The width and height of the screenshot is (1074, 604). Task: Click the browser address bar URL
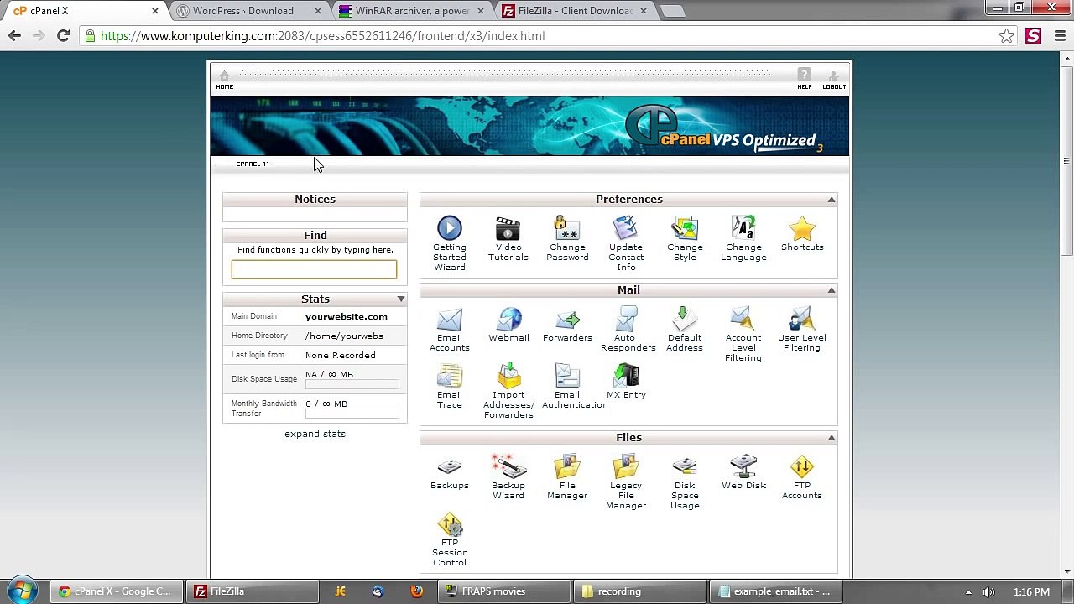pyautogui.click(x=322, y=36)
